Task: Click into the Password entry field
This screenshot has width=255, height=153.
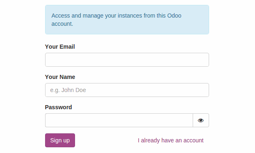Action: [x=119, y=120]
